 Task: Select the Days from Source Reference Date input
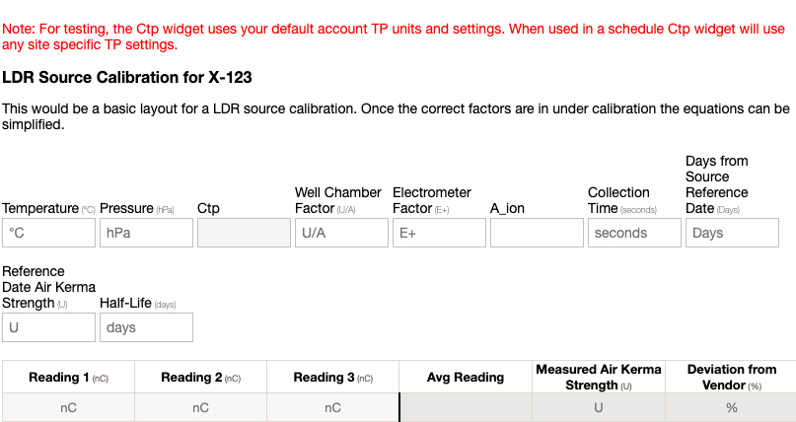[732, 233]
